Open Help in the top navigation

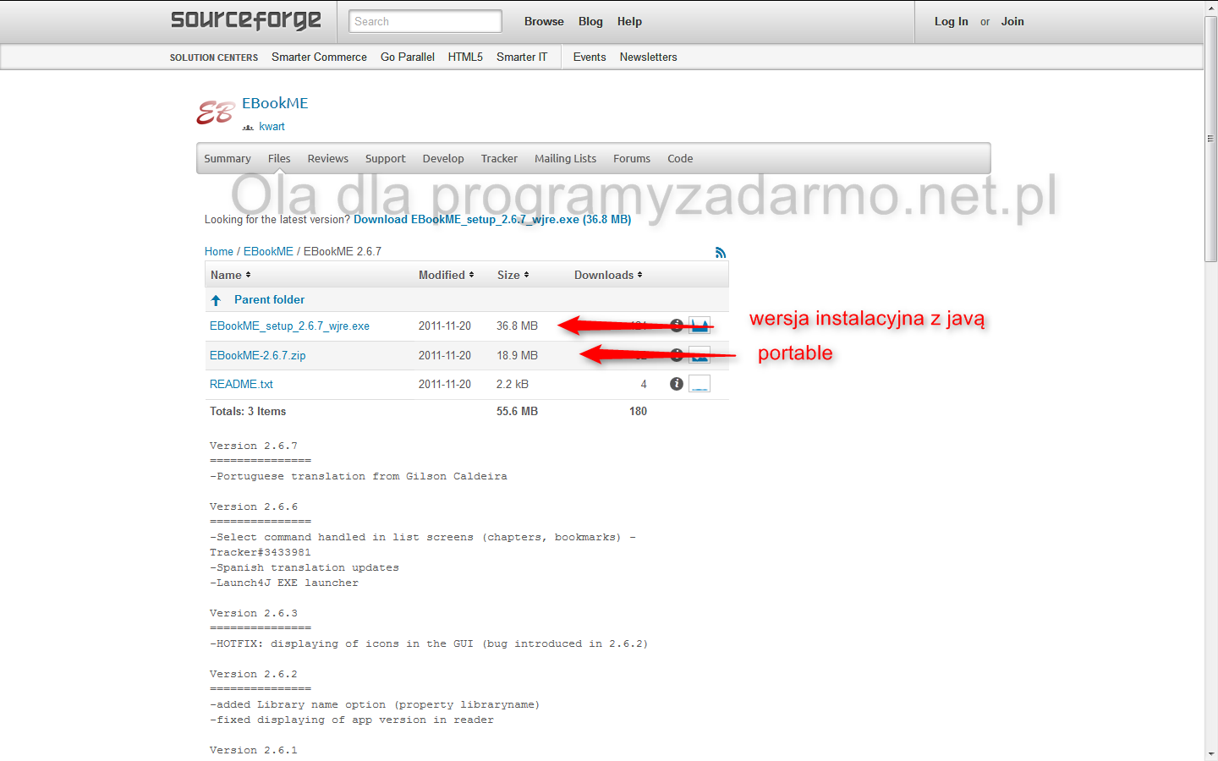tap(629, 21)
